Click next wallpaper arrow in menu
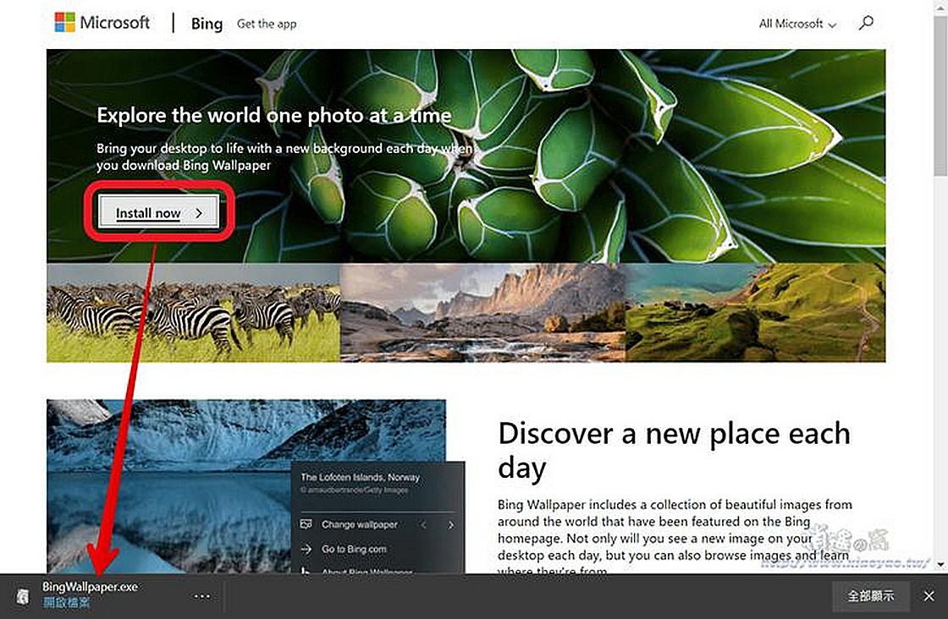The image size is (948, 619). click(451, 525)
